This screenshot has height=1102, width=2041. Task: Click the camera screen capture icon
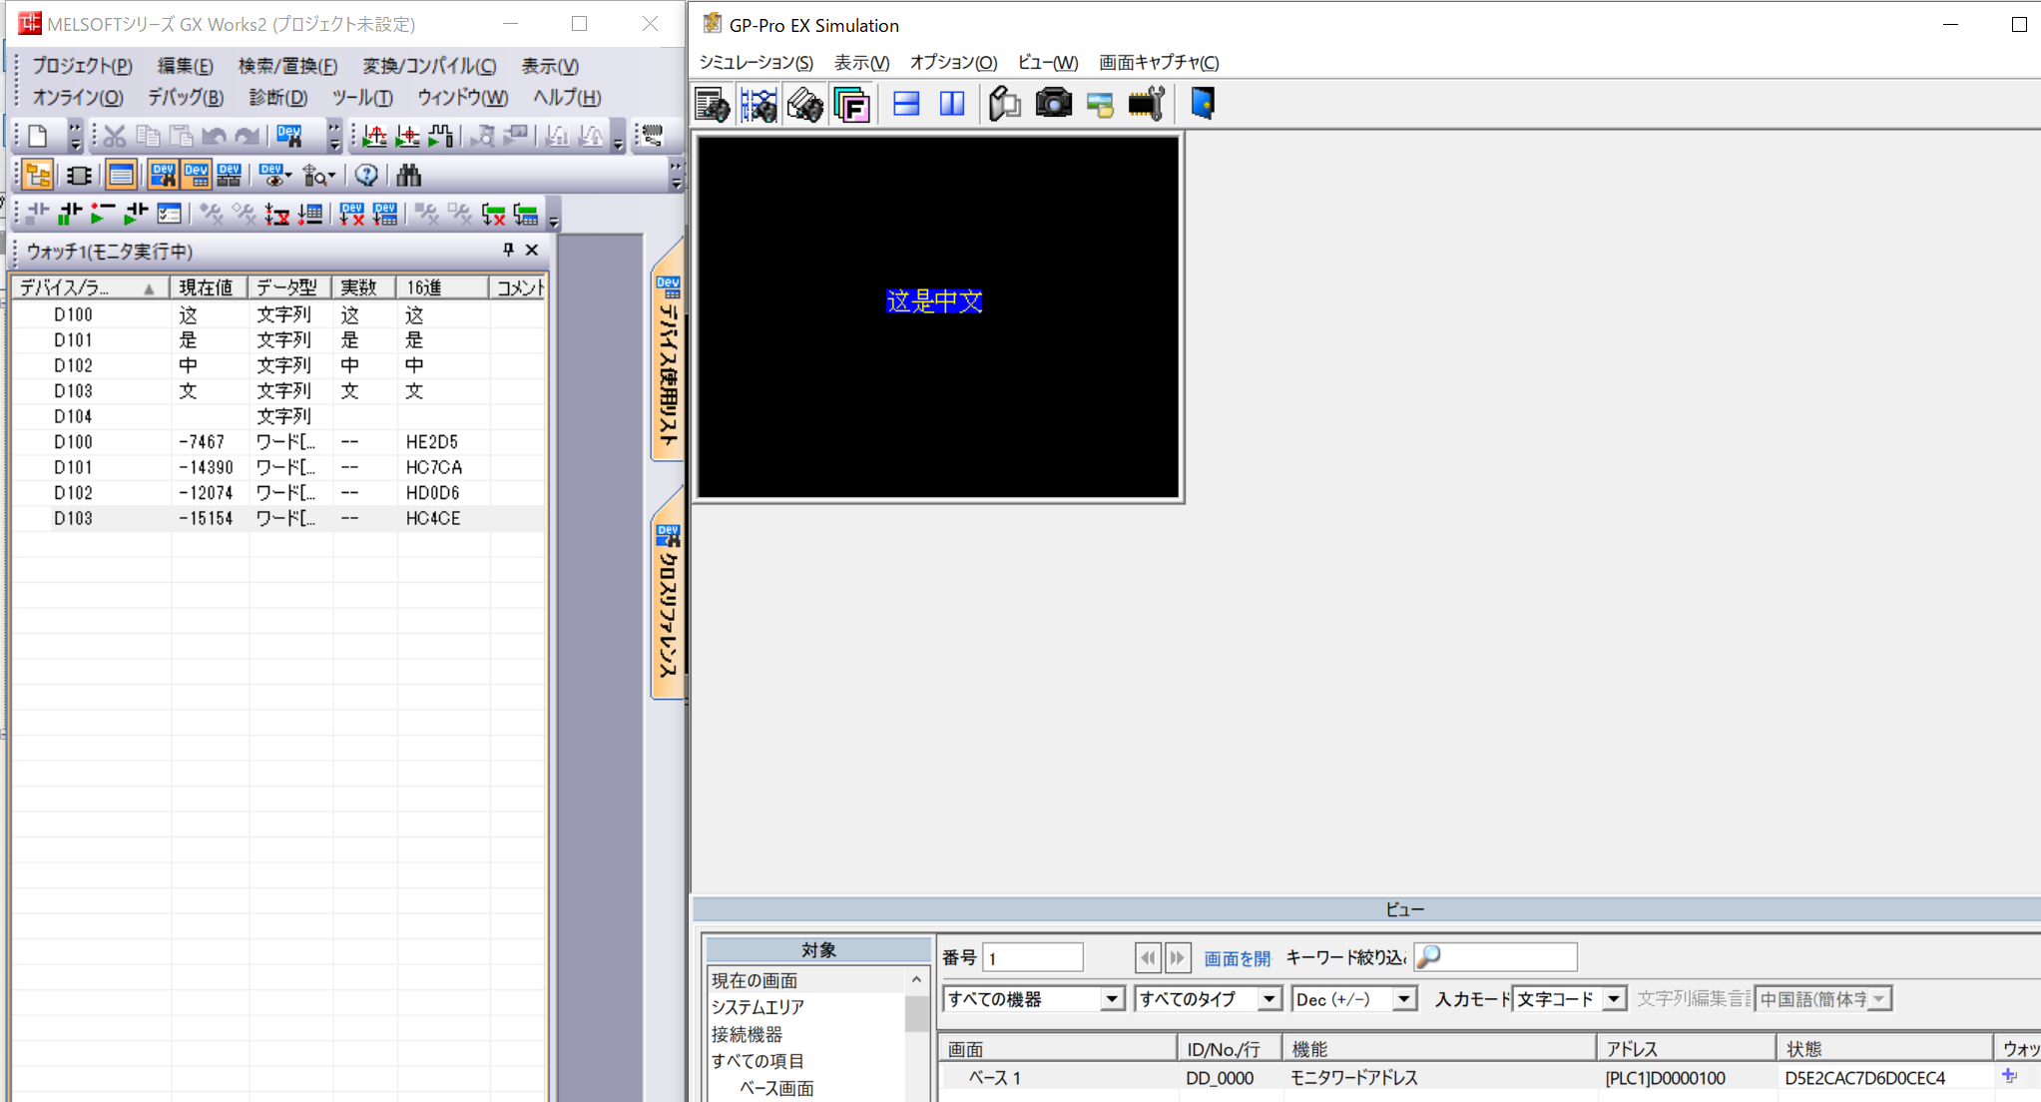[1052, 104]
